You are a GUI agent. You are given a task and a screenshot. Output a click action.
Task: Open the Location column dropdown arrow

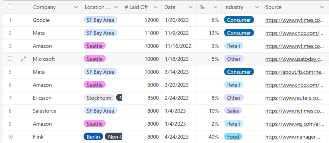116,7
